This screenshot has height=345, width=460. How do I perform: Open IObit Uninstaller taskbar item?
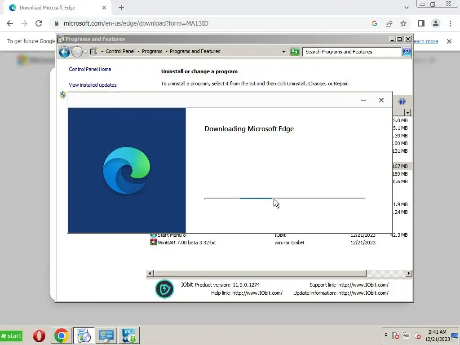[129, 336]
